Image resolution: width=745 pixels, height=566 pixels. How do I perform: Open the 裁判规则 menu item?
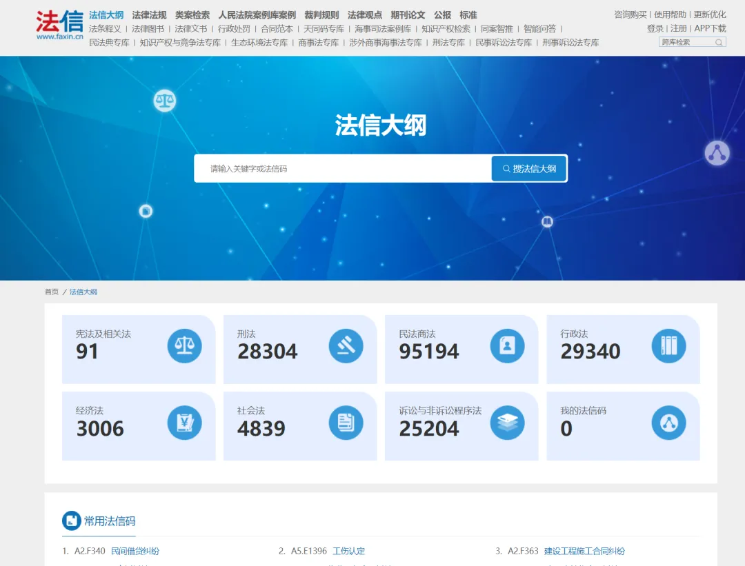coord(321,15)
